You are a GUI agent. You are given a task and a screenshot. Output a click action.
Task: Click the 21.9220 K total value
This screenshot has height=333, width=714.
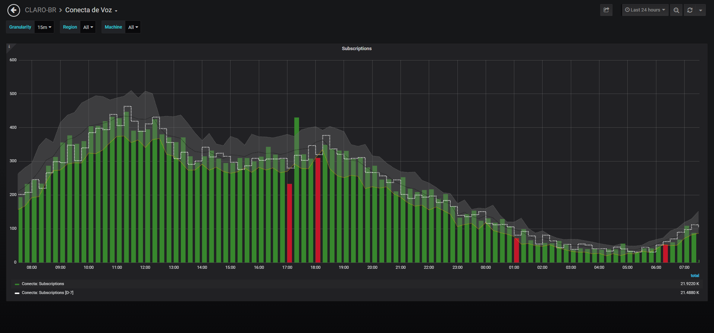690,284
